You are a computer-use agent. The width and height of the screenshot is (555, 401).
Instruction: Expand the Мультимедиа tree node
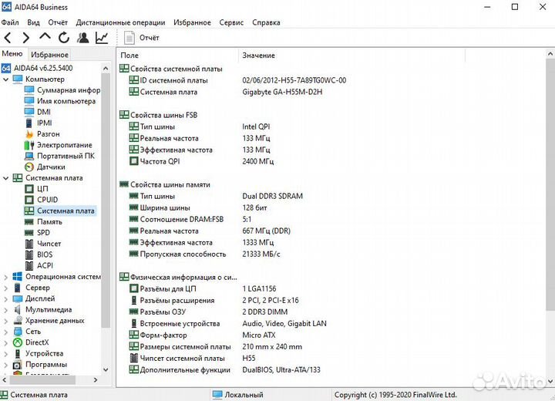pyautogui.click(x=5, y=310)
